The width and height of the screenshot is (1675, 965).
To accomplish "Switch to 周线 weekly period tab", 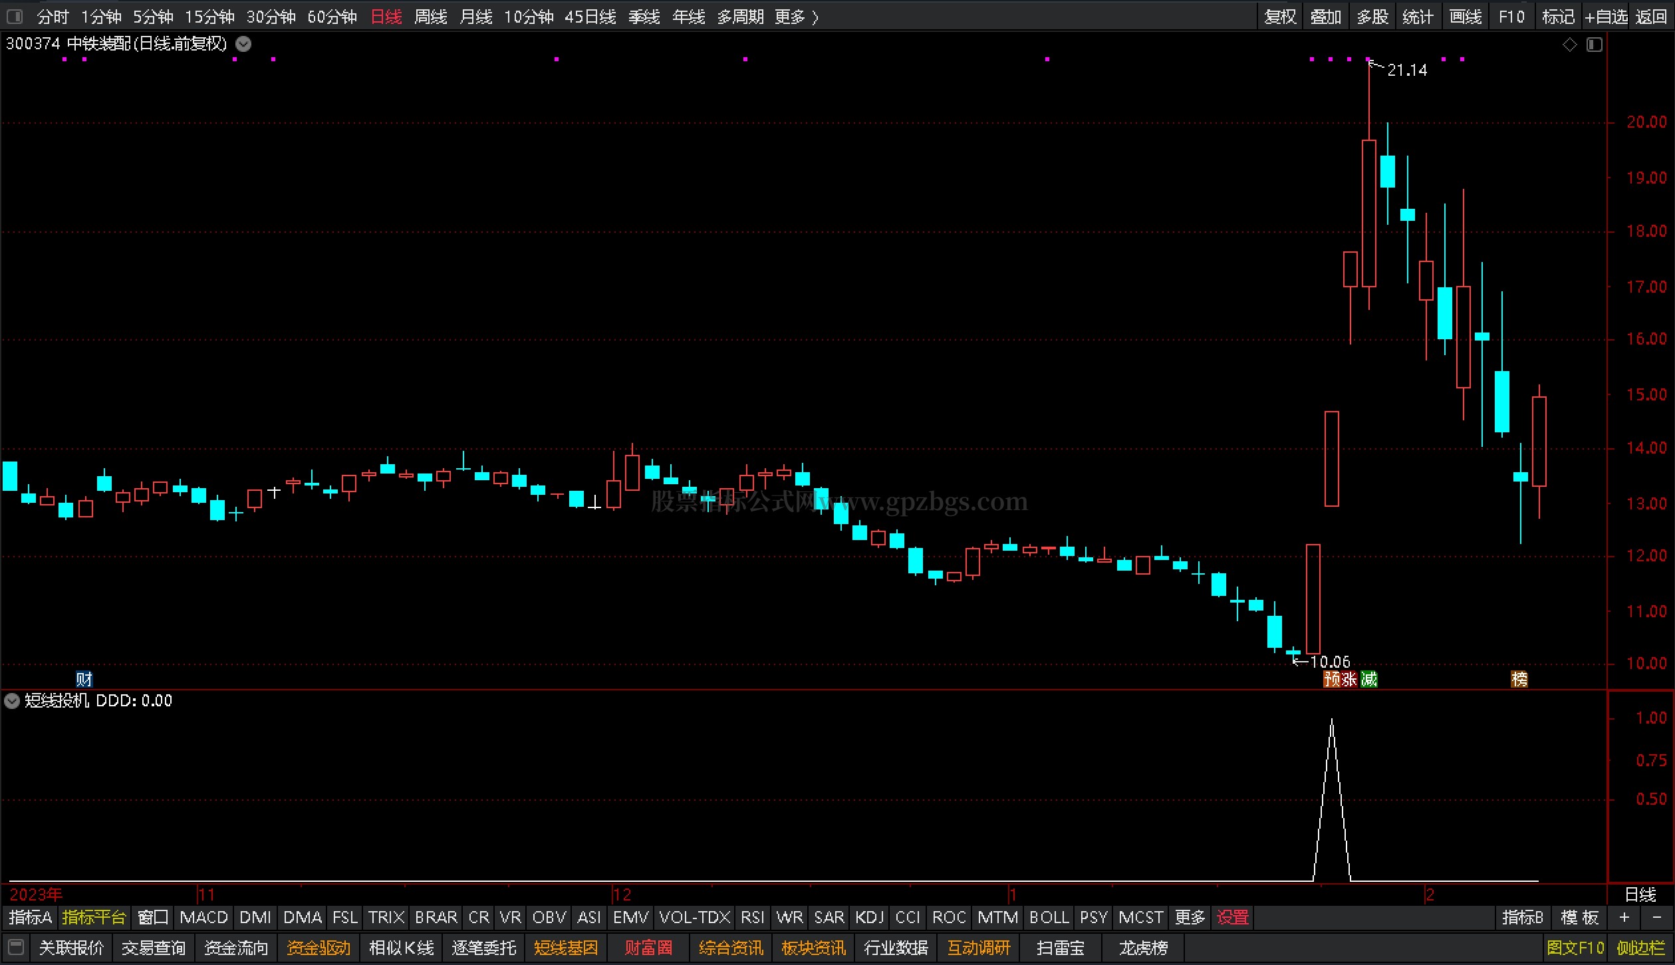I will (x=430, y=17).
